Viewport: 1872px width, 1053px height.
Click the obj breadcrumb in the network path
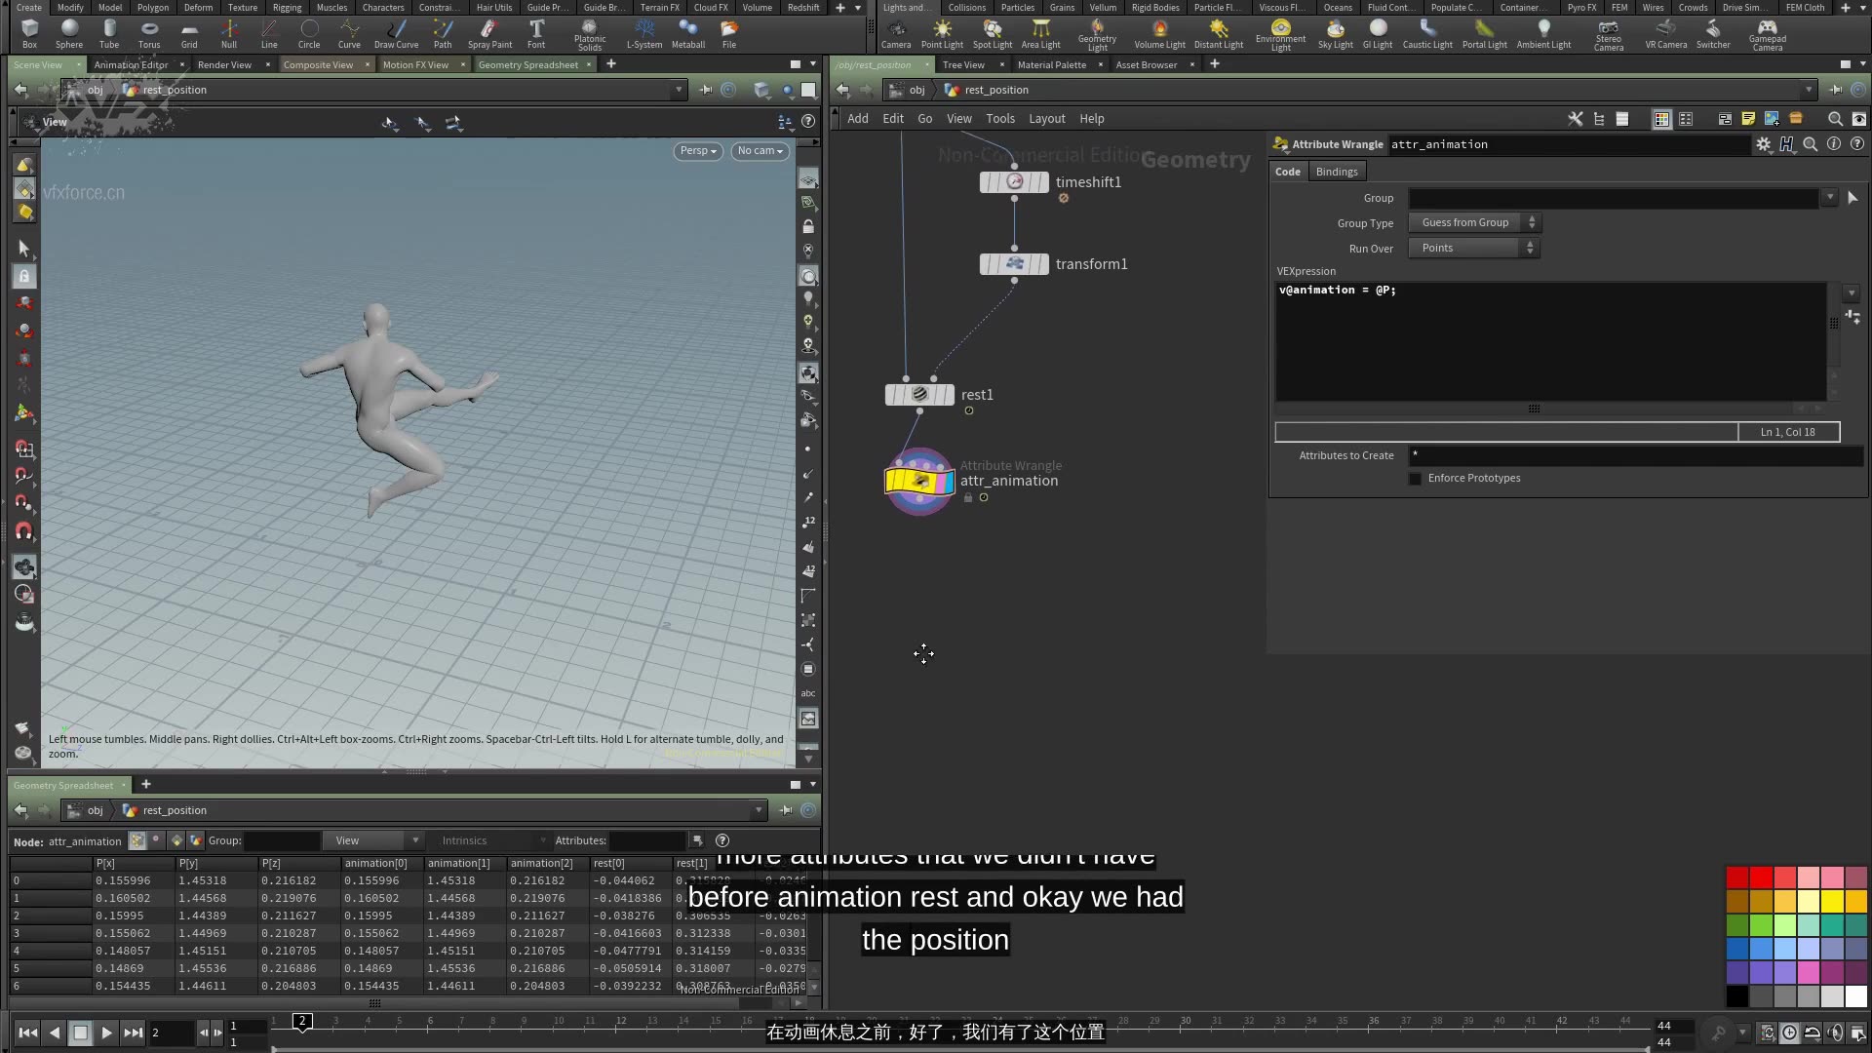916,90
